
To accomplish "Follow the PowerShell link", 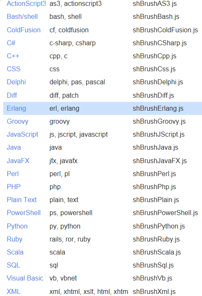I will [24, 213].
